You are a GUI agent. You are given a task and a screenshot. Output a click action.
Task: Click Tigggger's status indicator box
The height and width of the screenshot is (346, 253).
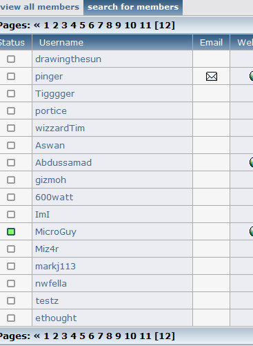pos(11,94)
